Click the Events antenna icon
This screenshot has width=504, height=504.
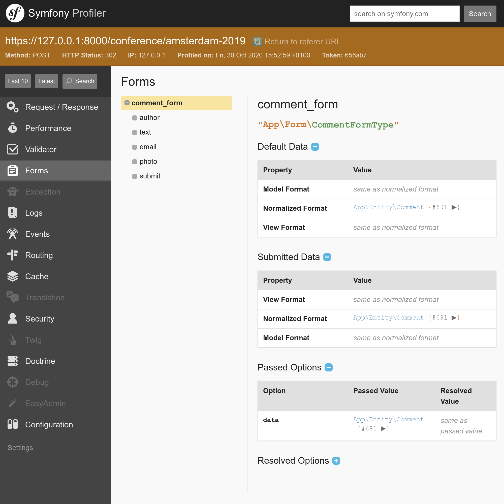click(13, 234)
